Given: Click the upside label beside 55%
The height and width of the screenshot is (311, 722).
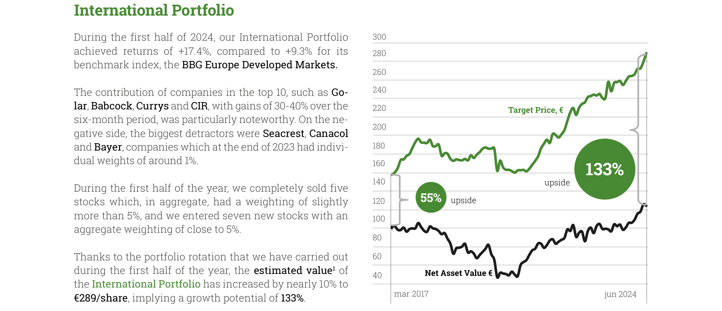Looking at the screenshot, I should click(x=463, y=200).
